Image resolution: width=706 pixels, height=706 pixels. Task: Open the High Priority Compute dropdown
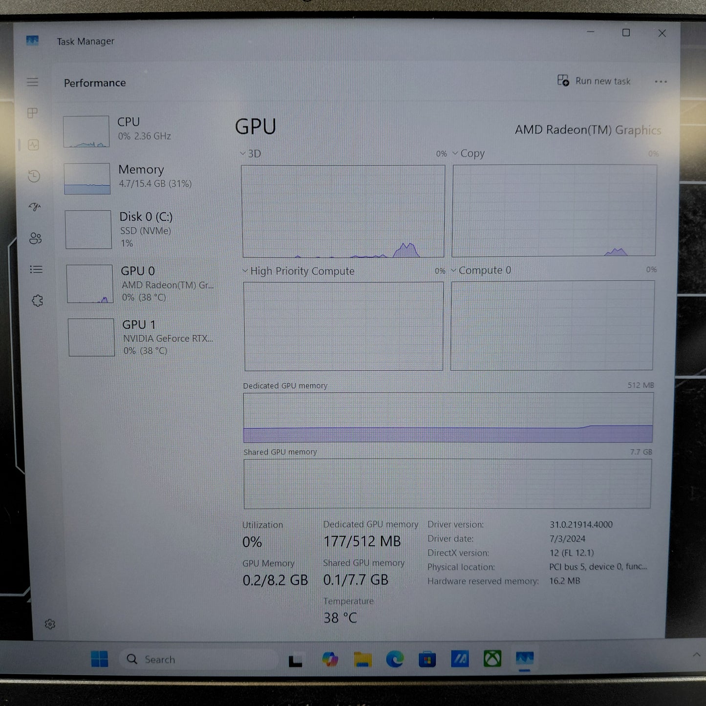point(245,271)
